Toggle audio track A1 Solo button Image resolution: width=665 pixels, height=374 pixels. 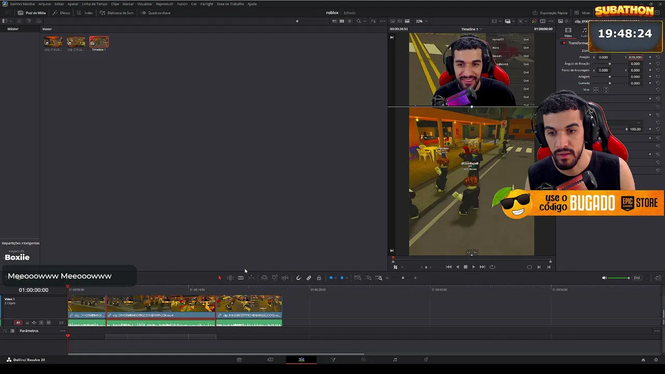[42, 323]
